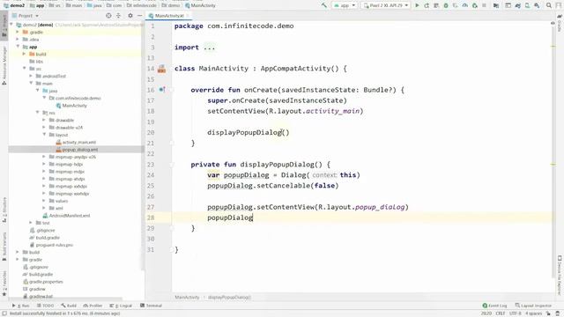
Task: Expand the androidTest folder
Action: click(x=31, y=76)
